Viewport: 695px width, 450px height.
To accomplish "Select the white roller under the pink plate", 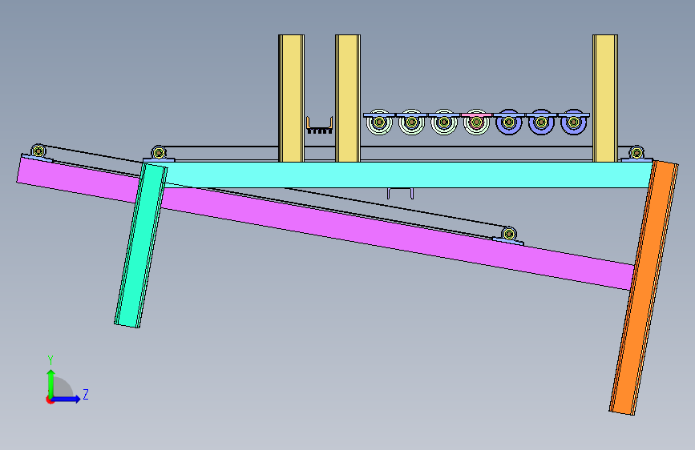I will tap(476, 123).
